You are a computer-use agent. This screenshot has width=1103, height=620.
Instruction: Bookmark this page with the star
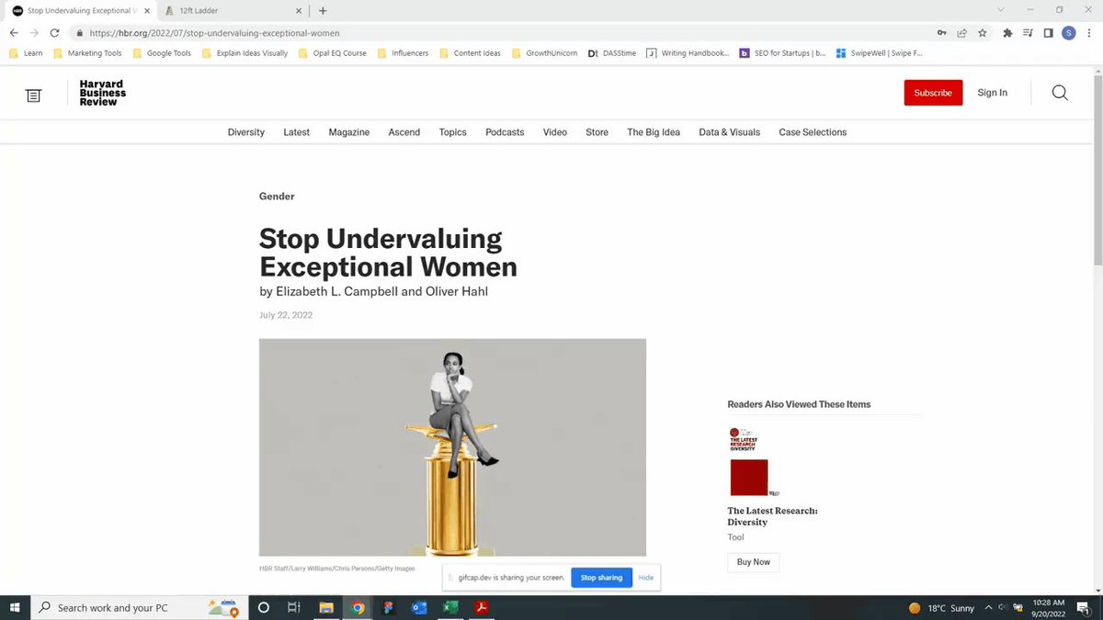[x=982, y=33]
